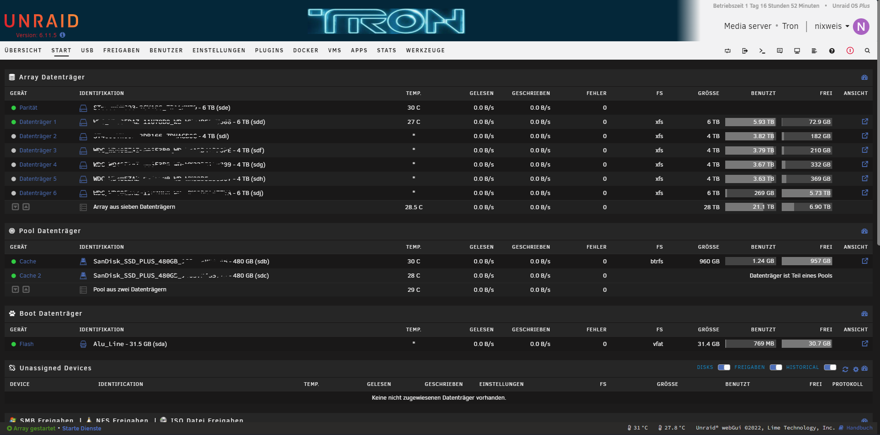Click Cache used bar 1.24 GB
This screenshot has width=880, height=435.
pos(750,261)
